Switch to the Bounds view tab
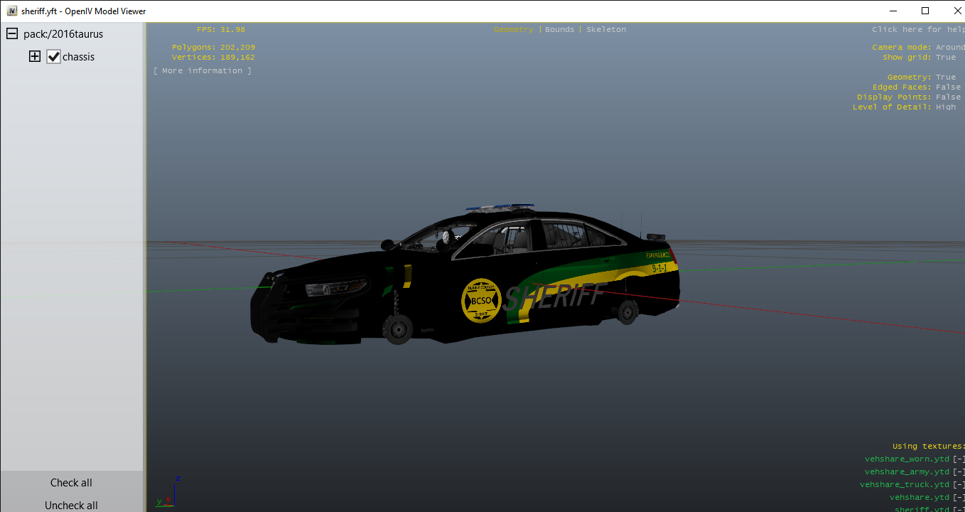The image size is (965, 512). (559, 30)
